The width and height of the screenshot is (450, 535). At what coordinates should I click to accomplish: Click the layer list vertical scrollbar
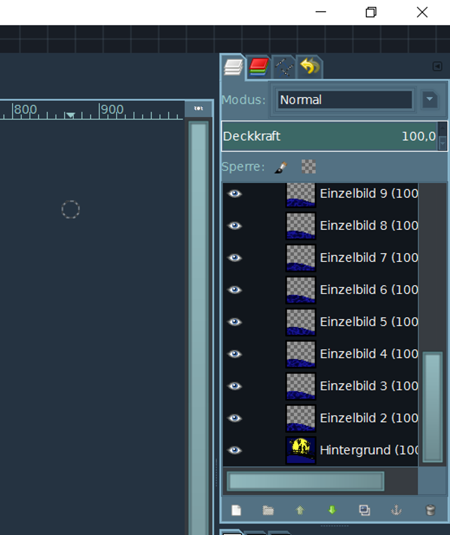[432, 407]
